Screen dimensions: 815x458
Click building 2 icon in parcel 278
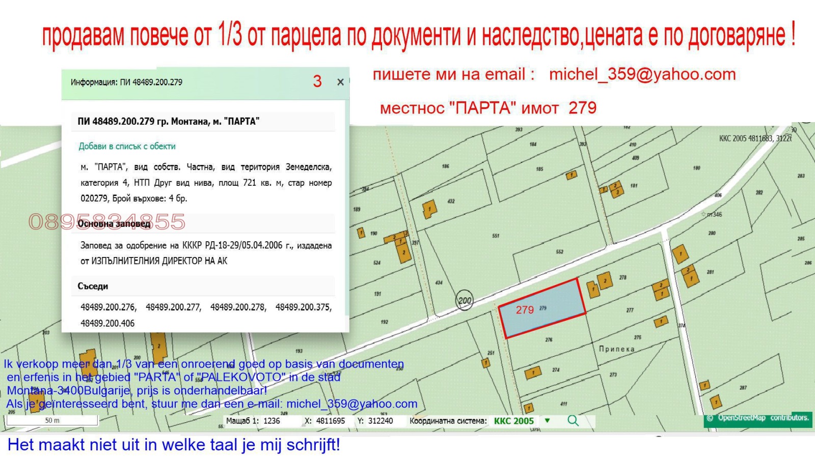[x=605, y=280]
